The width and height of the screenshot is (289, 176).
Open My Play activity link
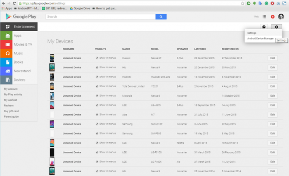click(x=13, y=94)
